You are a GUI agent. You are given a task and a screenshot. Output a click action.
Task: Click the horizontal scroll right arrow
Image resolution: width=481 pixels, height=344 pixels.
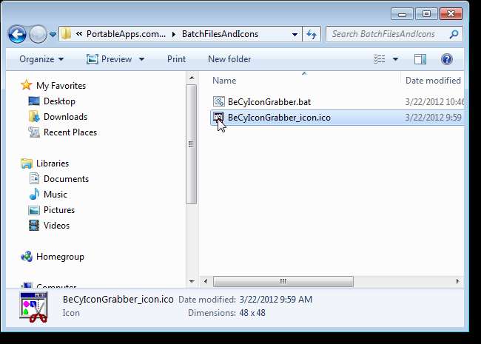(457, 281)
